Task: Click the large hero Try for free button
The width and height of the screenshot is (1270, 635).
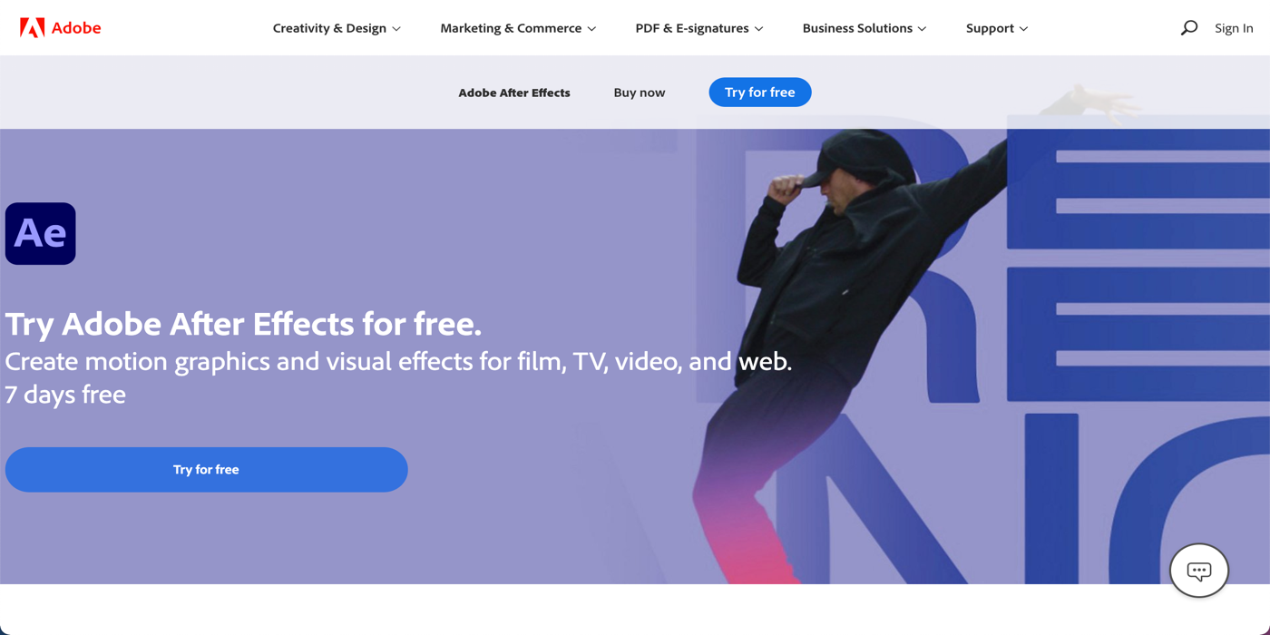Action: [x=207, y=470]
